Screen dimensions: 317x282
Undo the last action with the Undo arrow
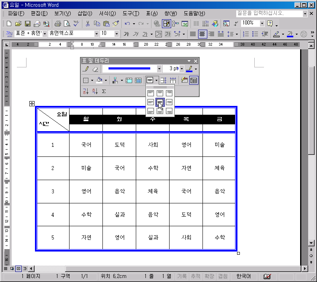(127, 24)
